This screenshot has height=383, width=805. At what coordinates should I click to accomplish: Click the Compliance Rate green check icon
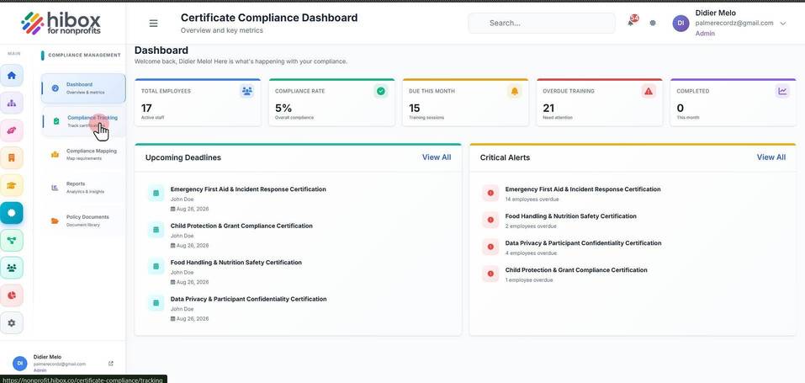pyautogui.click(x=381, y=92)
